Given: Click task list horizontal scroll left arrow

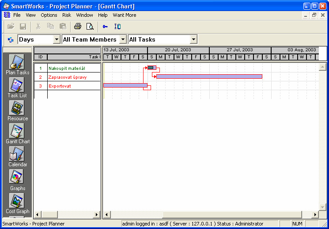Looking at the screenshot, I should [x=38, y=214].
